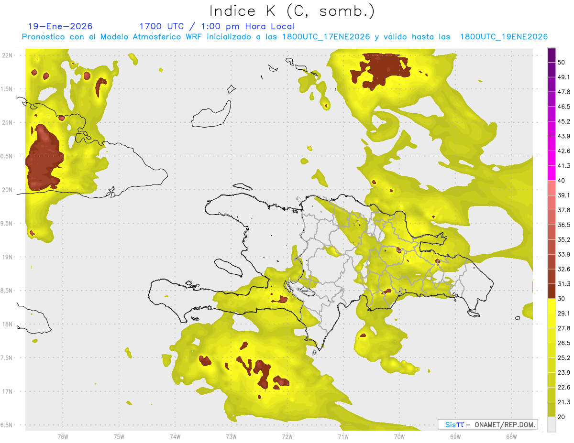The height and width of the screenshot is (443, 574).
Task: Pick the dark brown swatch between 30 and 31.3
Action: [552, 291]
